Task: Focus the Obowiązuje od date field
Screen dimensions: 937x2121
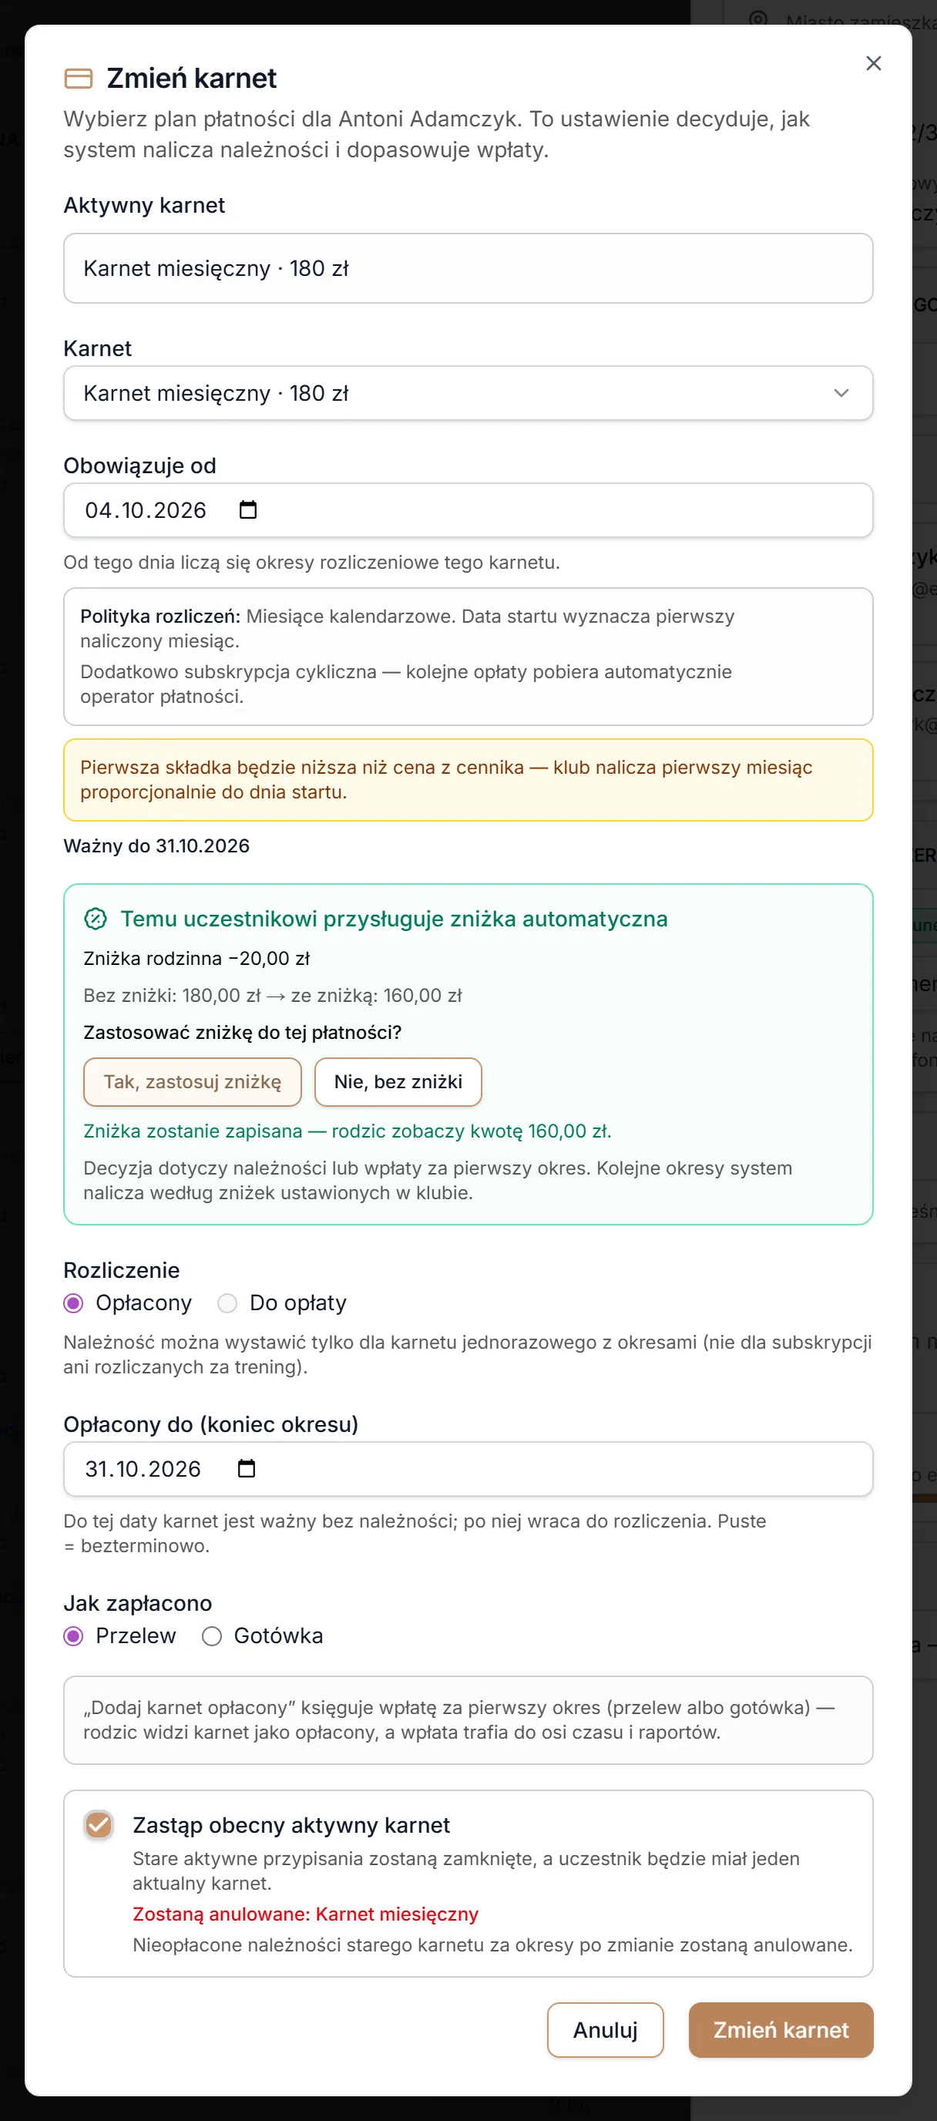Action: pyautogui.click(x=468, y=509)
